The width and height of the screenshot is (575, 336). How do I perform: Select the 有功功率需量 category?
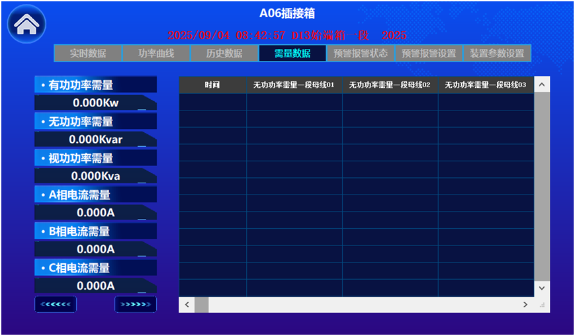[96, 85]
